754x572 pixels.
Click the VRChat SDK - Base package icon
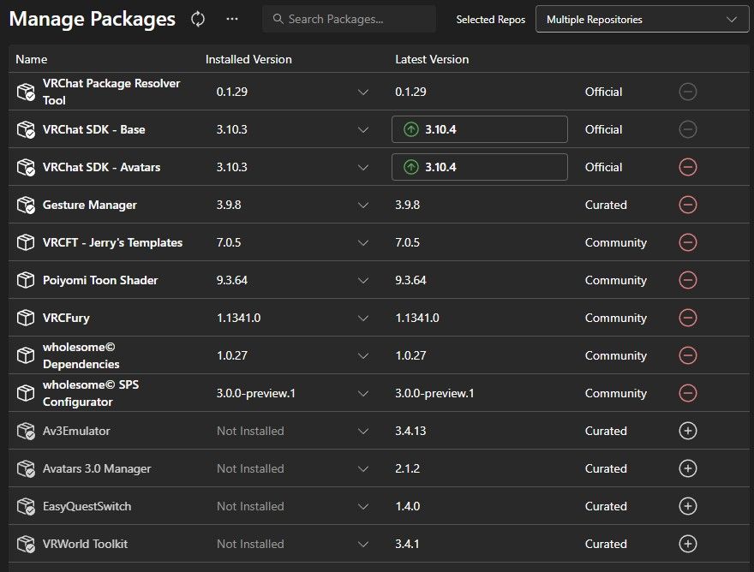tap(26, 129)
